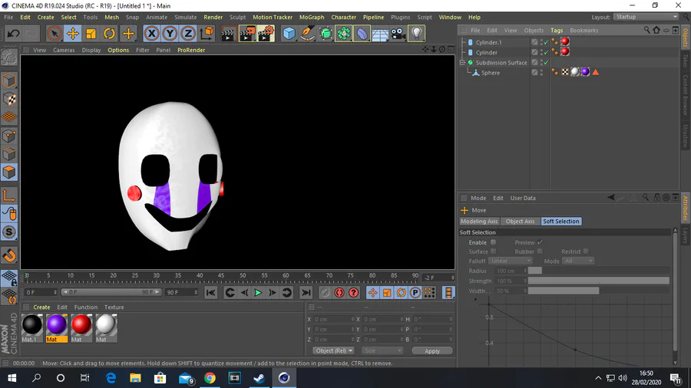Open the MoGraph menu
691x388 pixels.
[x=312, y=17]
